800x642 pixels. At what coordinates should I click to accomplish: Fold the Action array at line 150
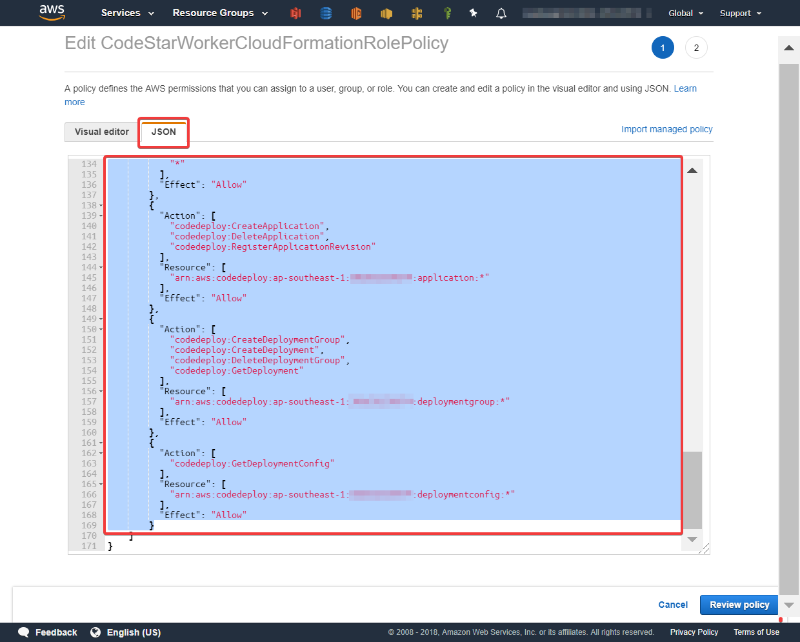tap(101, 330)
